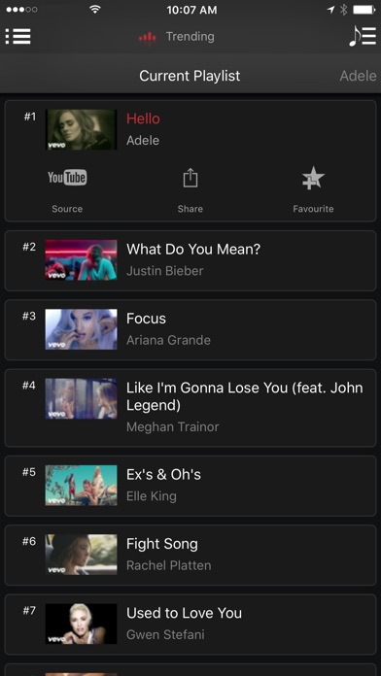The image size is (381, 676).
Task: Select the Fight Song by Rachel Platten entry
Action: (190, 555)
